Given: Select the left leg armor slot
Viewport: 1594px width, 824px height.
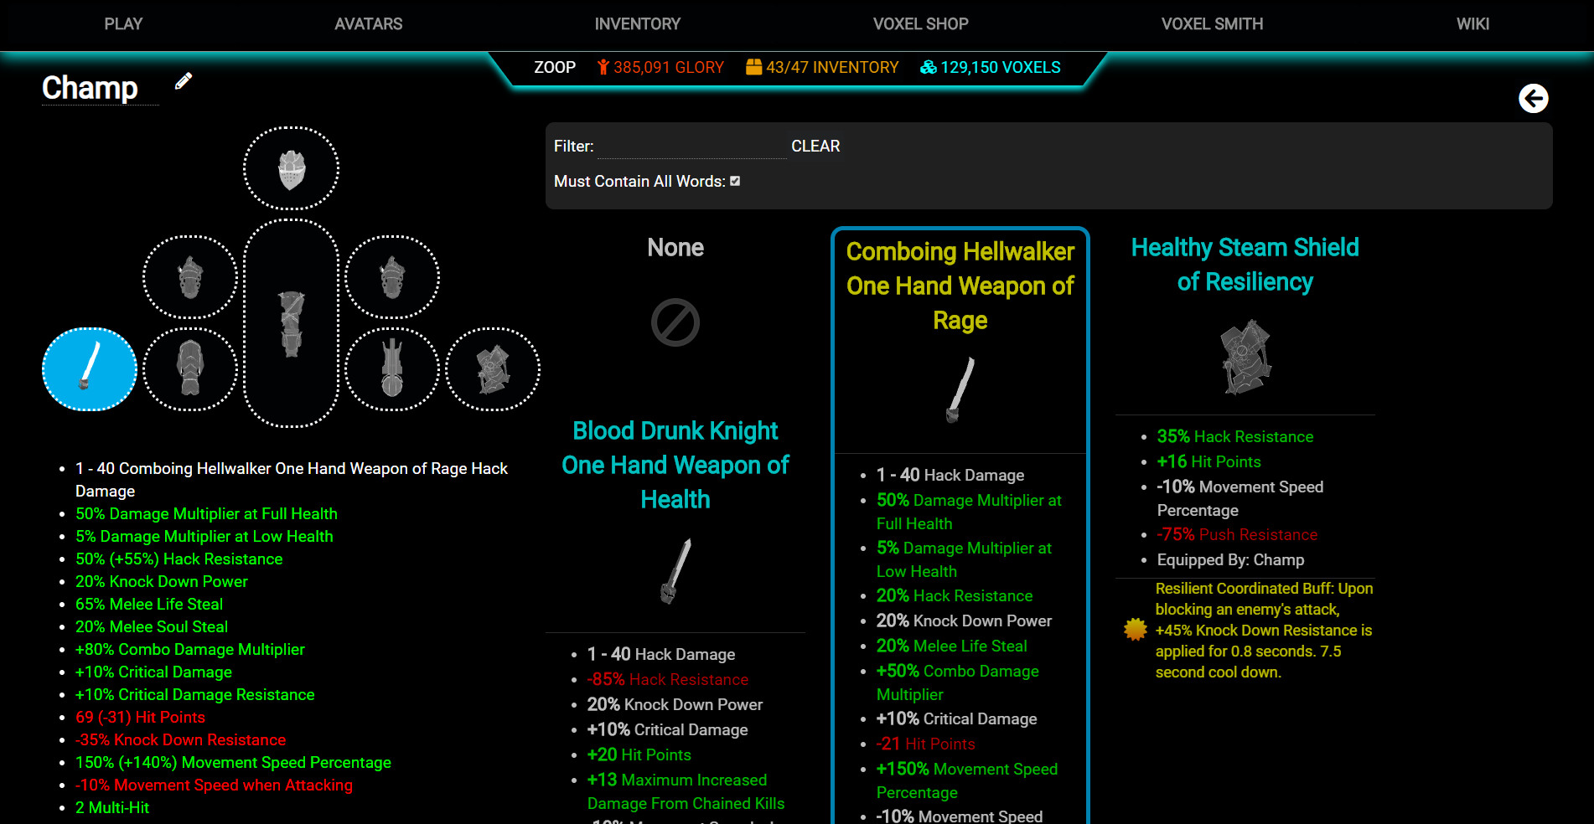Looking at the screenshot, I should pyautogui.click(x=190, y=369).
